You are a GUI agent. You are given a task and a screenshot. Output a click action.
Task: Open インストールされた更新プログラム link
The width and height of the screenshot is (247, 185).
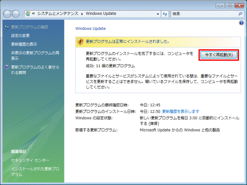pos(35,172)
